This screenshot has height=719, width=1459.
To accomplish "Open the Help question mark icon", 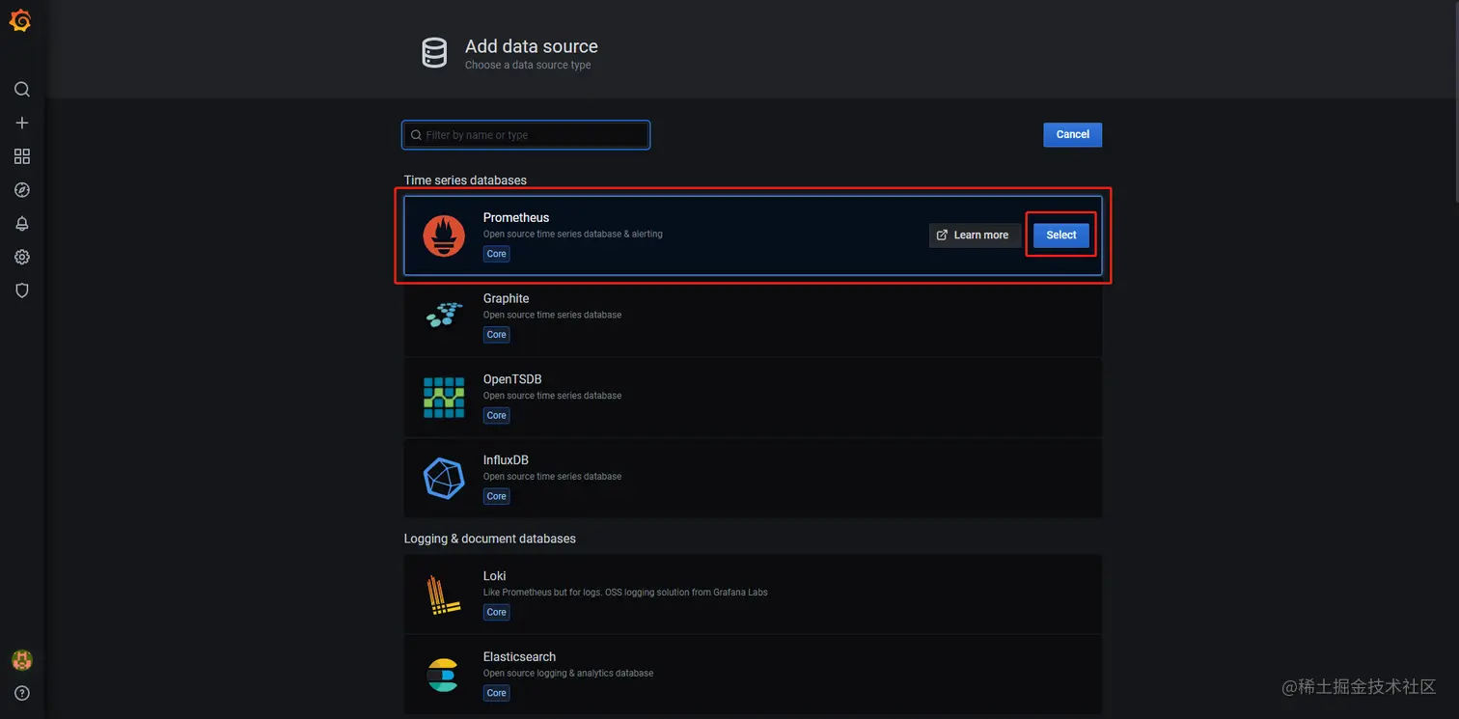I will click(22, 693).
